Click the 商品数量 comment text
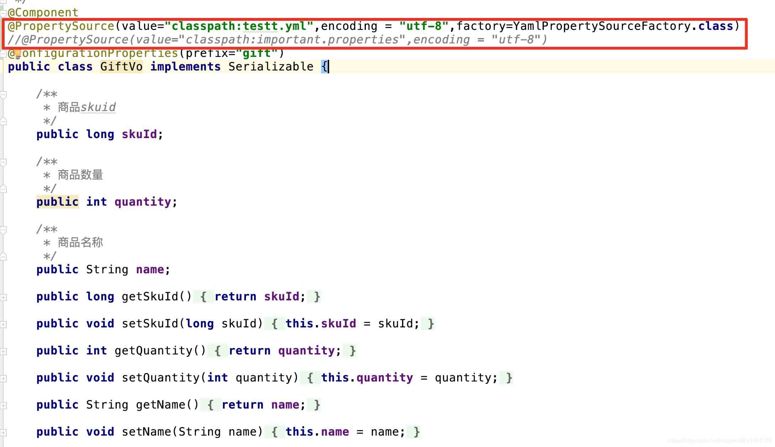The width and height of the screenshot is (775, 447). point(80,175)
